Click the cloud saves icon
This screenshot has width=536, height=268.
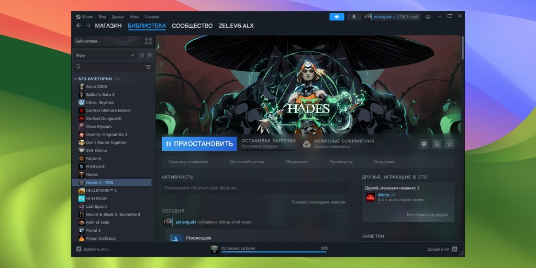(307, 144)
